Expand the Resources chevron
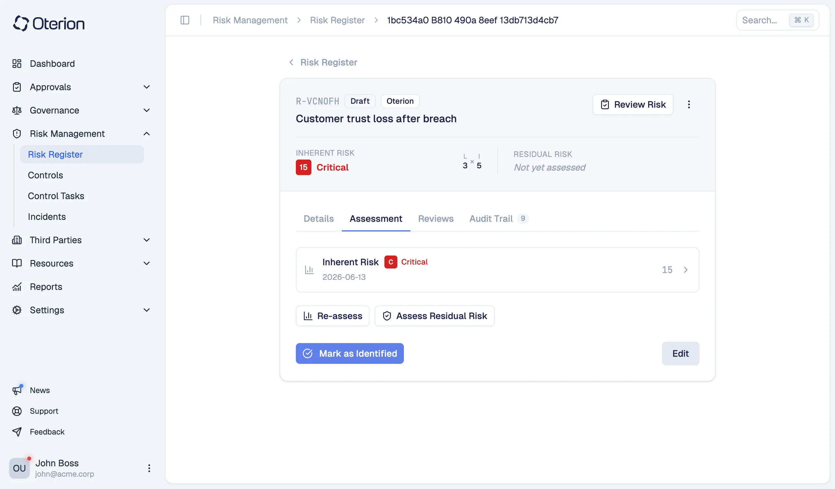Image resolution: width=835 pixels, height=489 pixels. pyautogui.click(x=146, y=263)
